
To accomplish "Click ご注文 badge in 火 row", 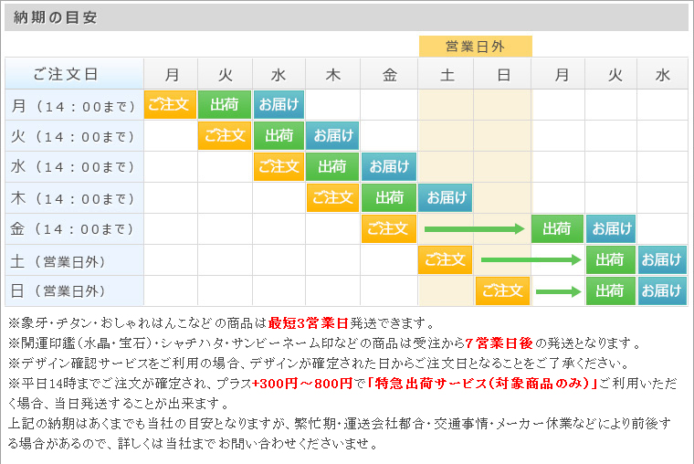I will tap(225, 135).
